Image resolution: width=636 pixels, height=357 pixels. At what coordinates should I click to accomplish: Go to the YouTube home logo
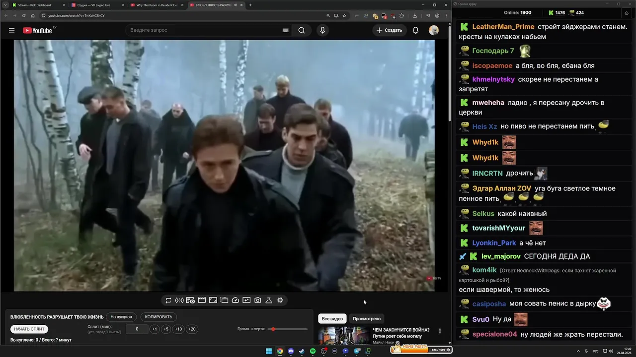pyautogui.click(x=37, y=30)
